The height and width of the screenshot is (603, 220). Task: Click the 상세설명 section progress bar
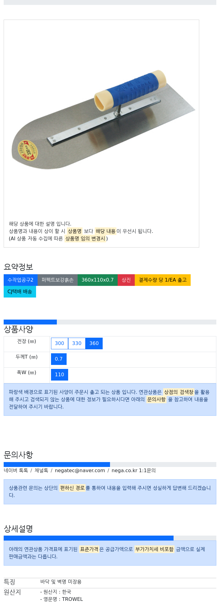tap(89, 538)
